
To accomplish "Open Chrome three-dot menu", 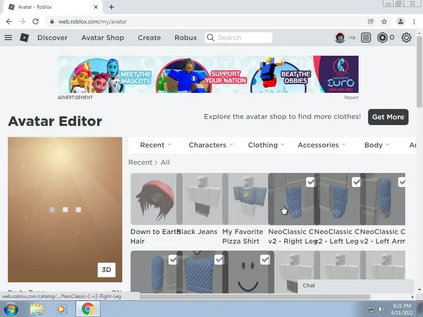I will pyautogui.click(x=414, y=21).
